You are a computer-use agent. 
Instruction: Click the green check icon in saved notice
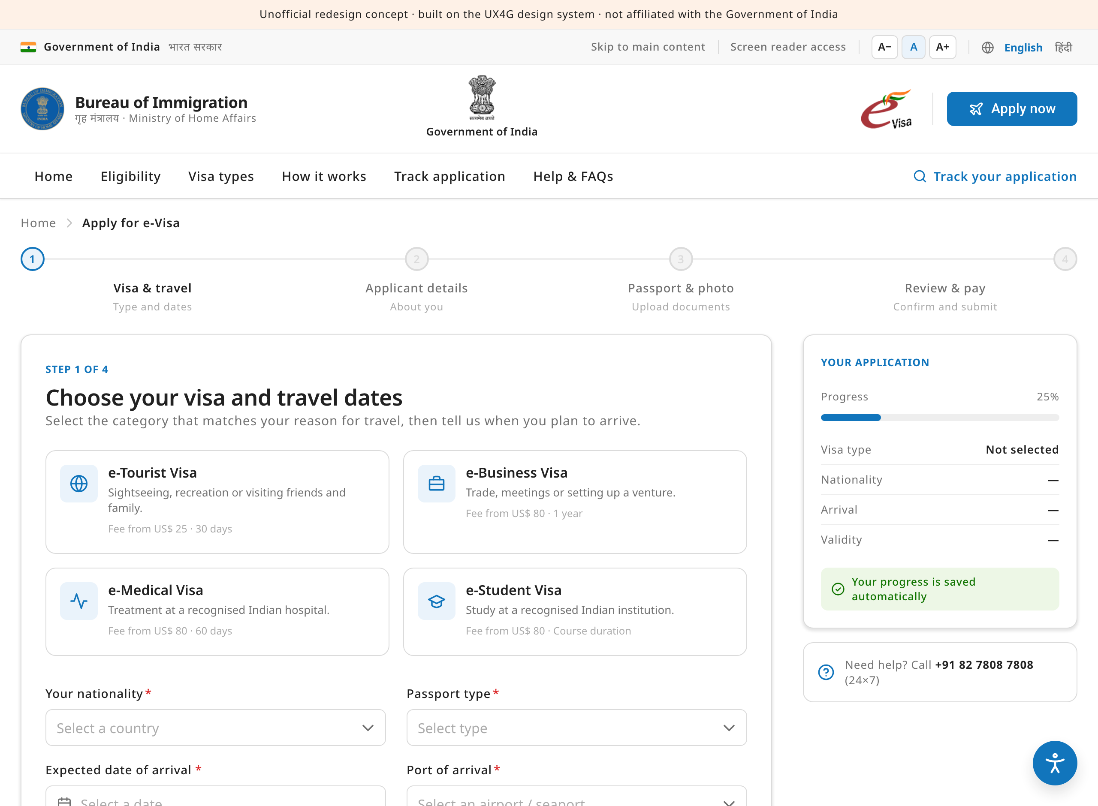(x=837, y=589)
